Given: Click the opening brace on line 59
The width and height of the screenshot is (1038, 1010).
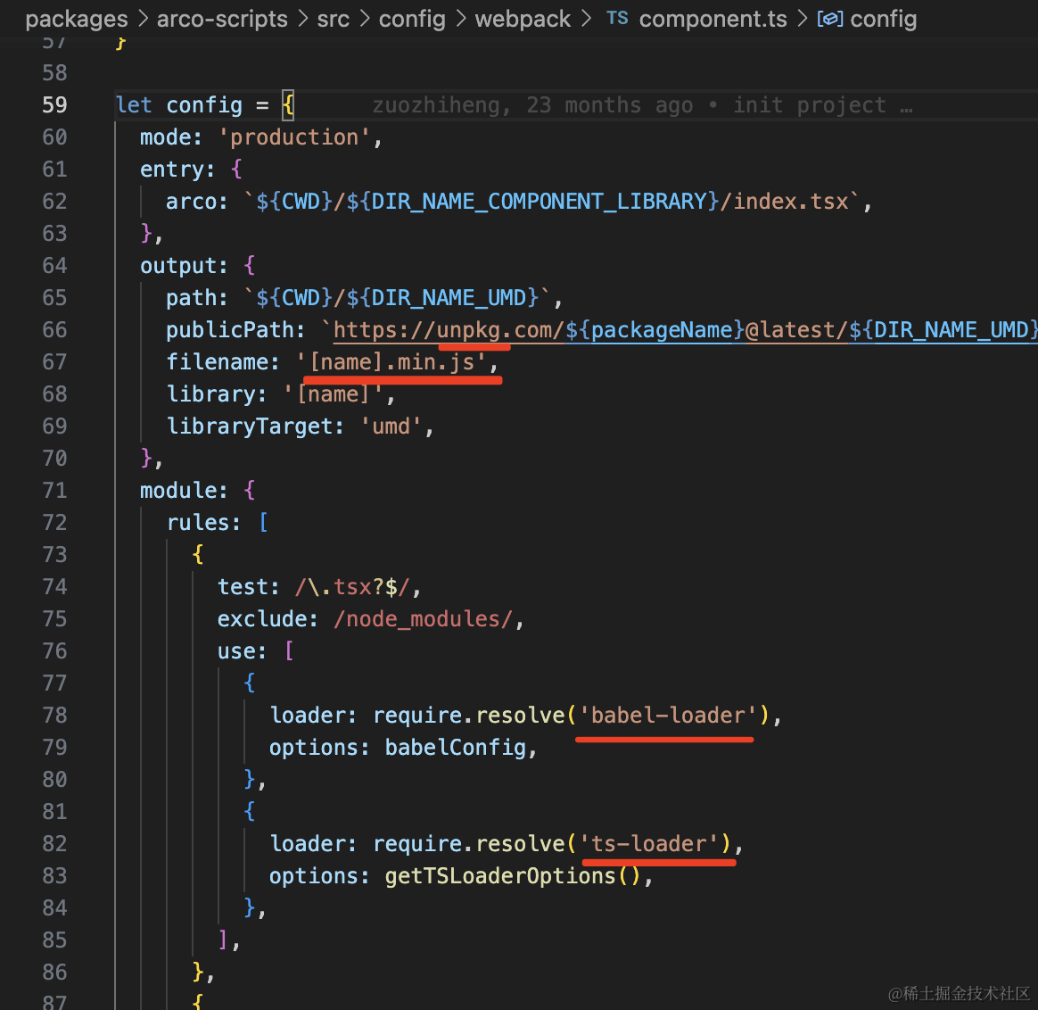Looking at the screenshot, I should coord(288,105).
